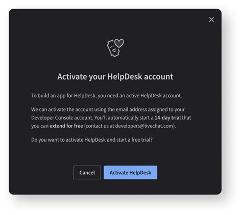The width and height of the screenshot is (242, 215).
Task: Click the developers@livechat.com email address
Action: tap(145, 126)
